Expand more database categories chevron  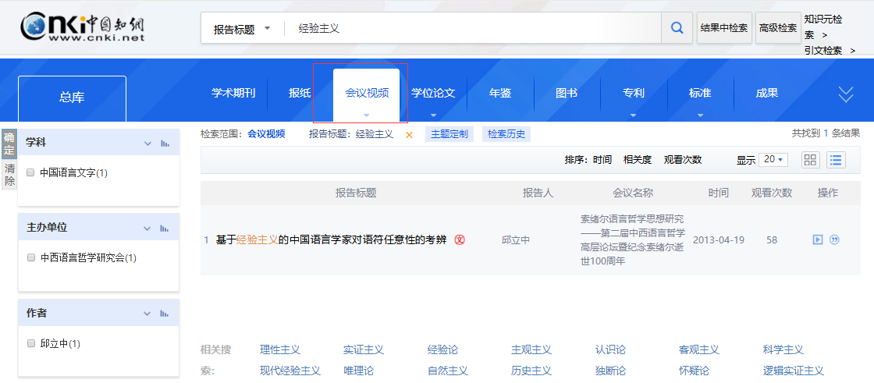pos(845,94)
